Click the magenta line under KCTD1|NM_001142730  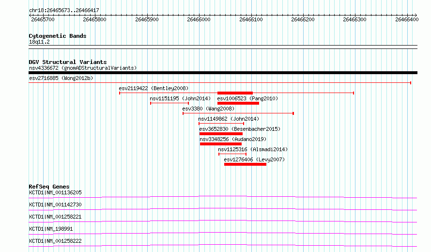pos(223,209)
